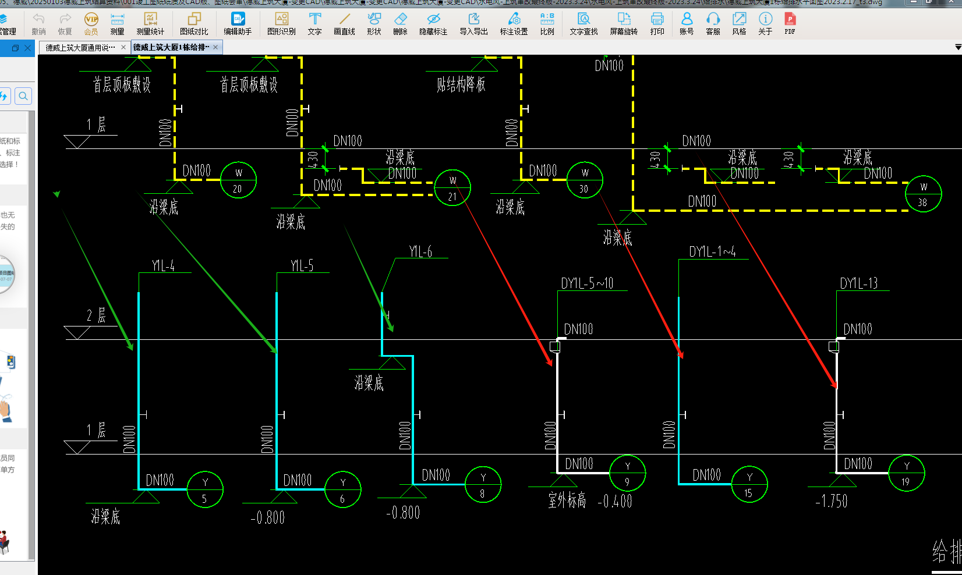Click the Y1L-5 pipe label
This screenshot has width=962, height=575.
point(302,266)
